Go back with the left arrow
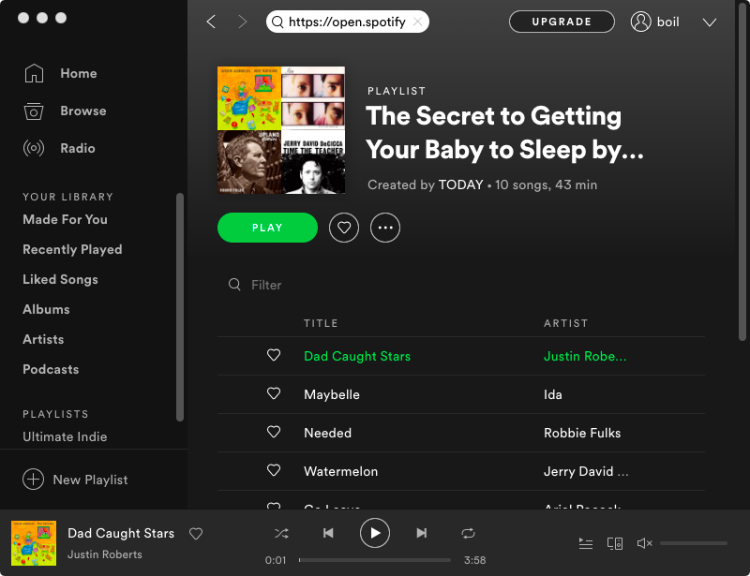 click(x=211, y=22)
